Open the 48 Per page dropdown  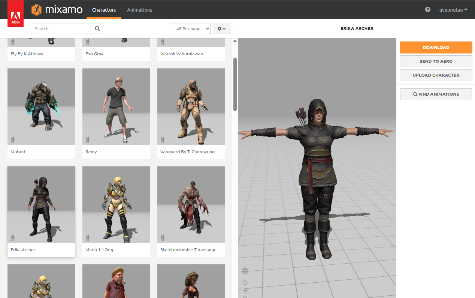click(x=191, y=29)
